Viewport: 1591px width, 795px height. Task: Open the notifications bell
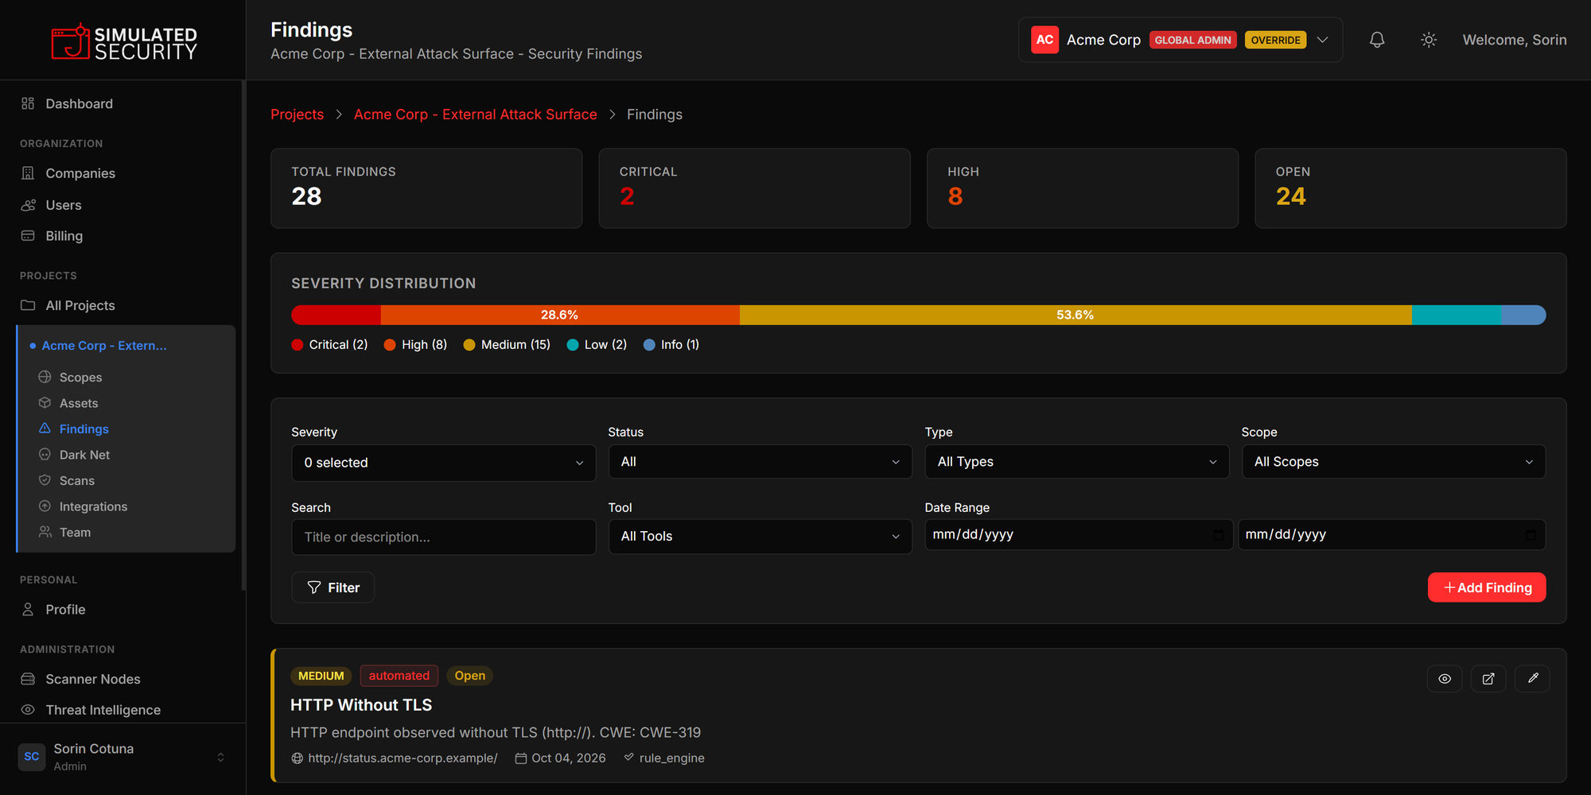[x=1377, y=40]
